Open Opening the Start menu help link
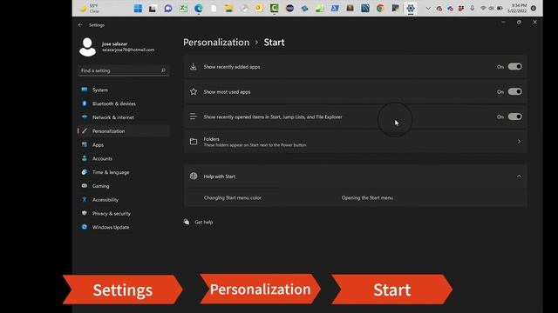 click(367, 197)
